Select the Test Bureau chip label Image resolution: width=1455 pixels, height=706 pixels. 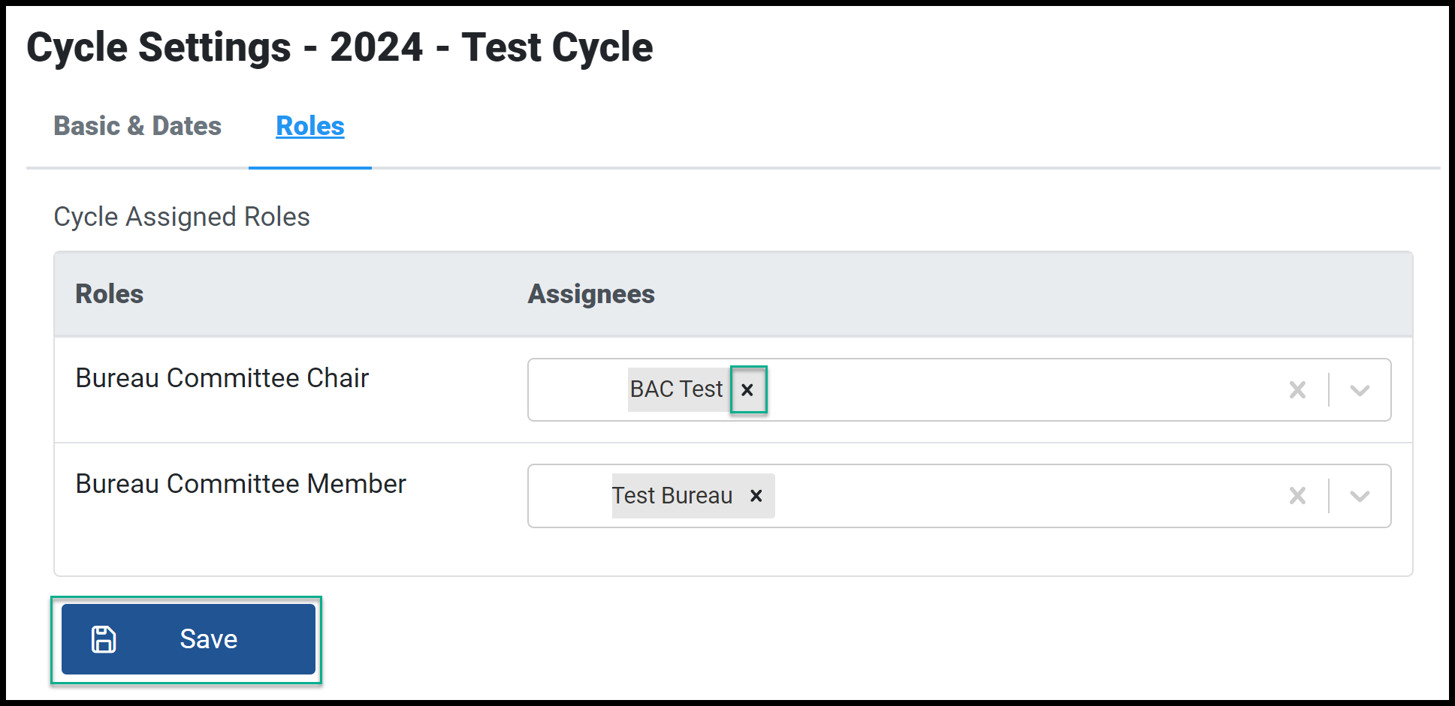pos(672,496)
